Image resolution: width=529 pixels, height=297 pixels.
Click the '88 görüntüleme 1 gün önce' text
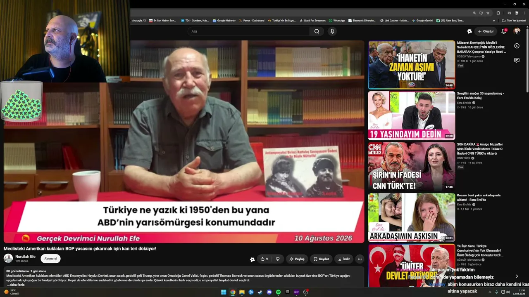[26, 271]
